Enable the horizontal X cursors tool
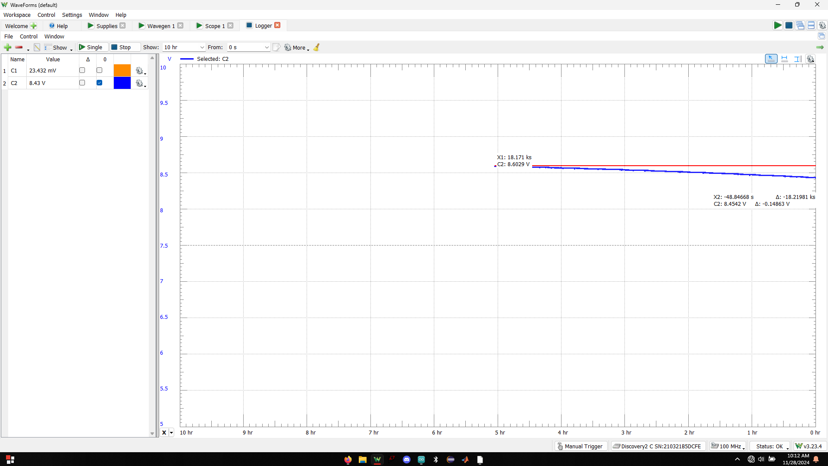The image size is (828, 466). click(784, 59)
